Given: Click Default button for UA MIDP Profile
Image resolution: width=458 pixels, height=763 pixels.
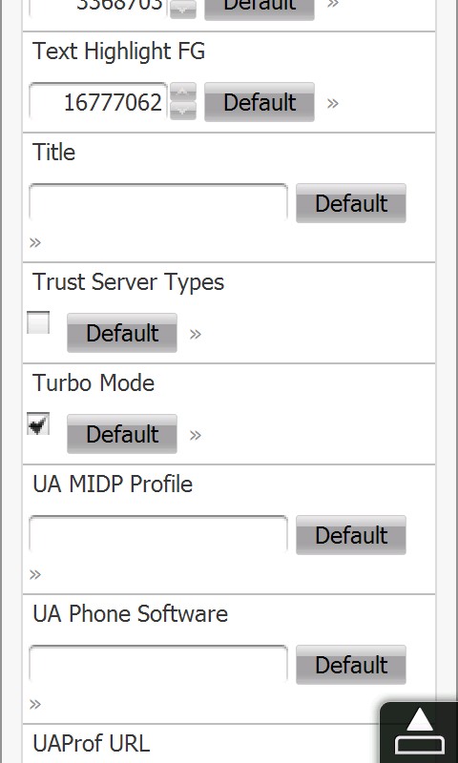Looking at the screenshot, I should 351,535.
